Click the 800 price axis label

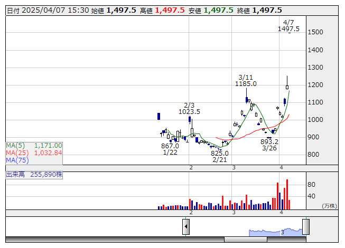(x=313, y=155)
